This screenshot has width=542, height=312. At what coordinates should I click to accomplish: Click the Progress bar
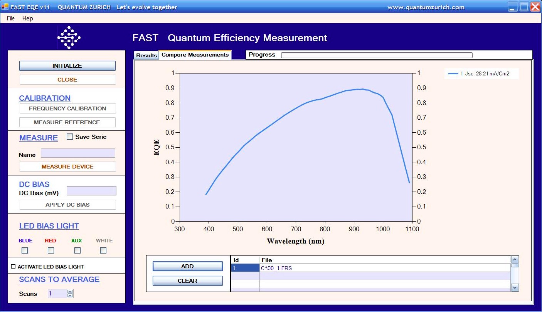376,55
